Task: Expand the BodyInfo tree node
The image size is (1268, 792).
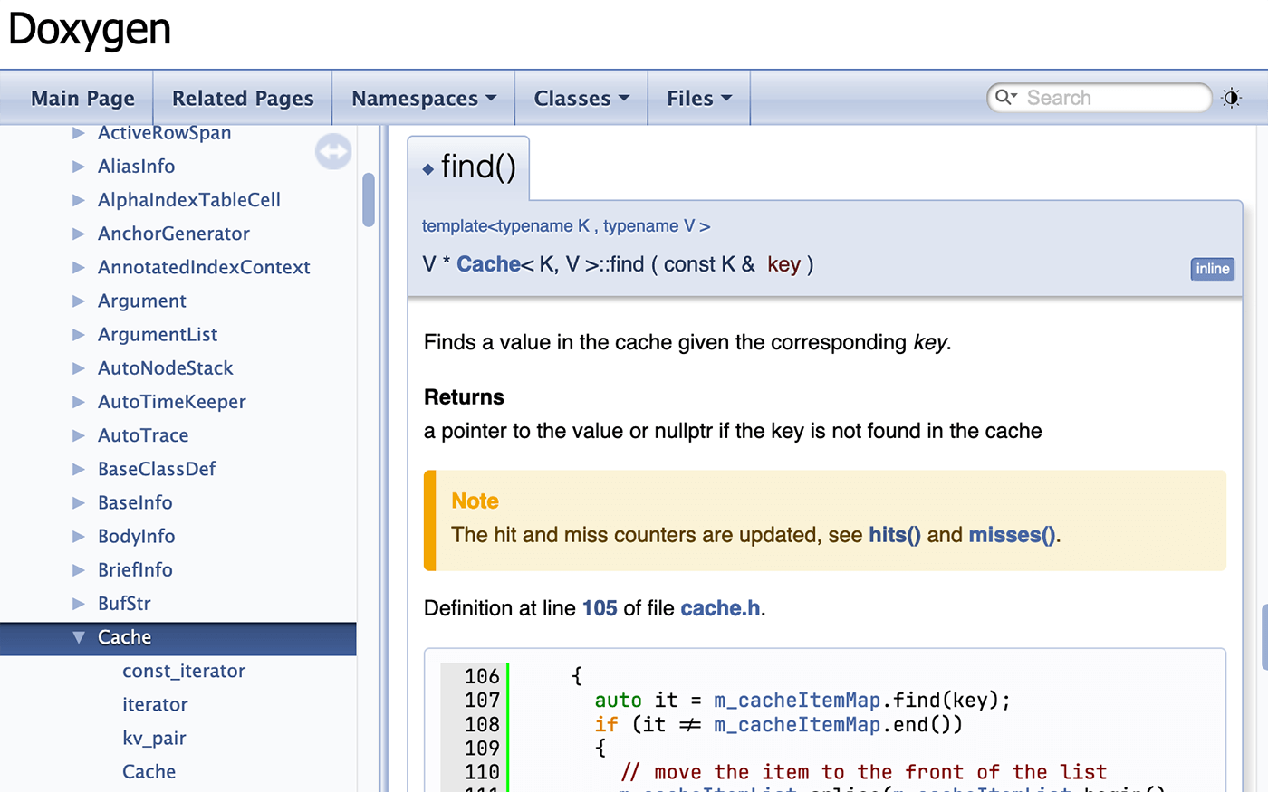Action: [79, 536]
